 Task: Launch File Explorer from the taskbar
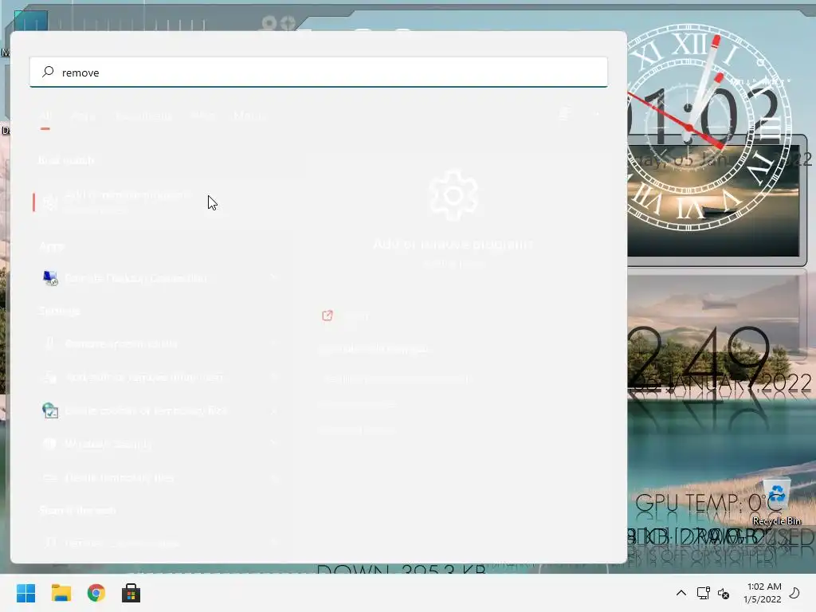(x=61, y=593)
